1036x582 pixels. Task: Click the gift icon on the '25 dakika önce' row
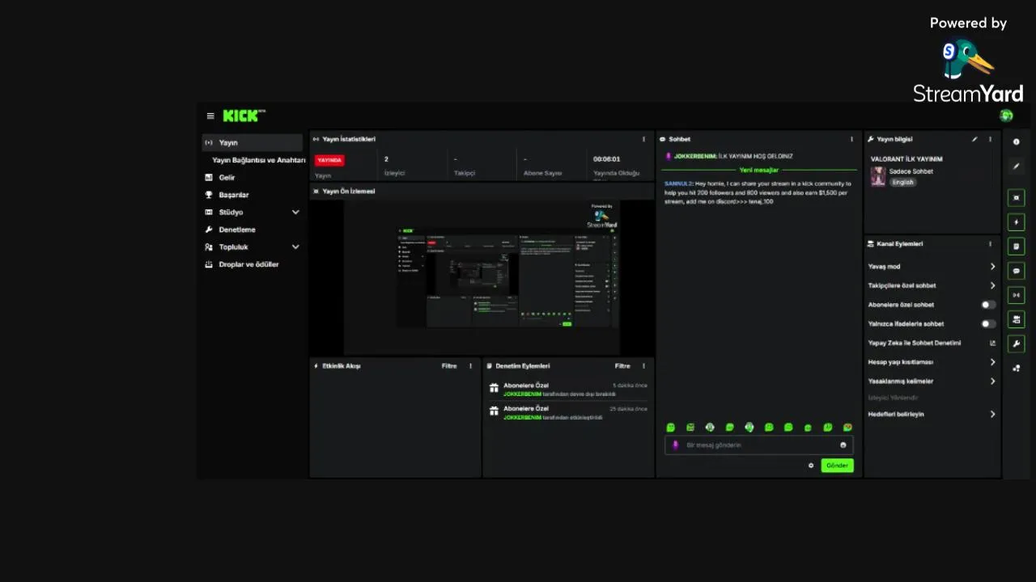[494, 411]
